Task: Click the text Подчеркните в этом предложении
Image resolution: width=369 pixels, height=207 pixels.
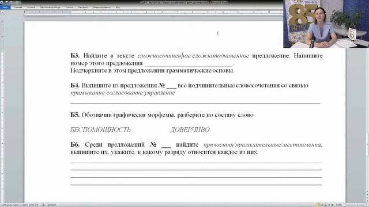Action: 118,71
